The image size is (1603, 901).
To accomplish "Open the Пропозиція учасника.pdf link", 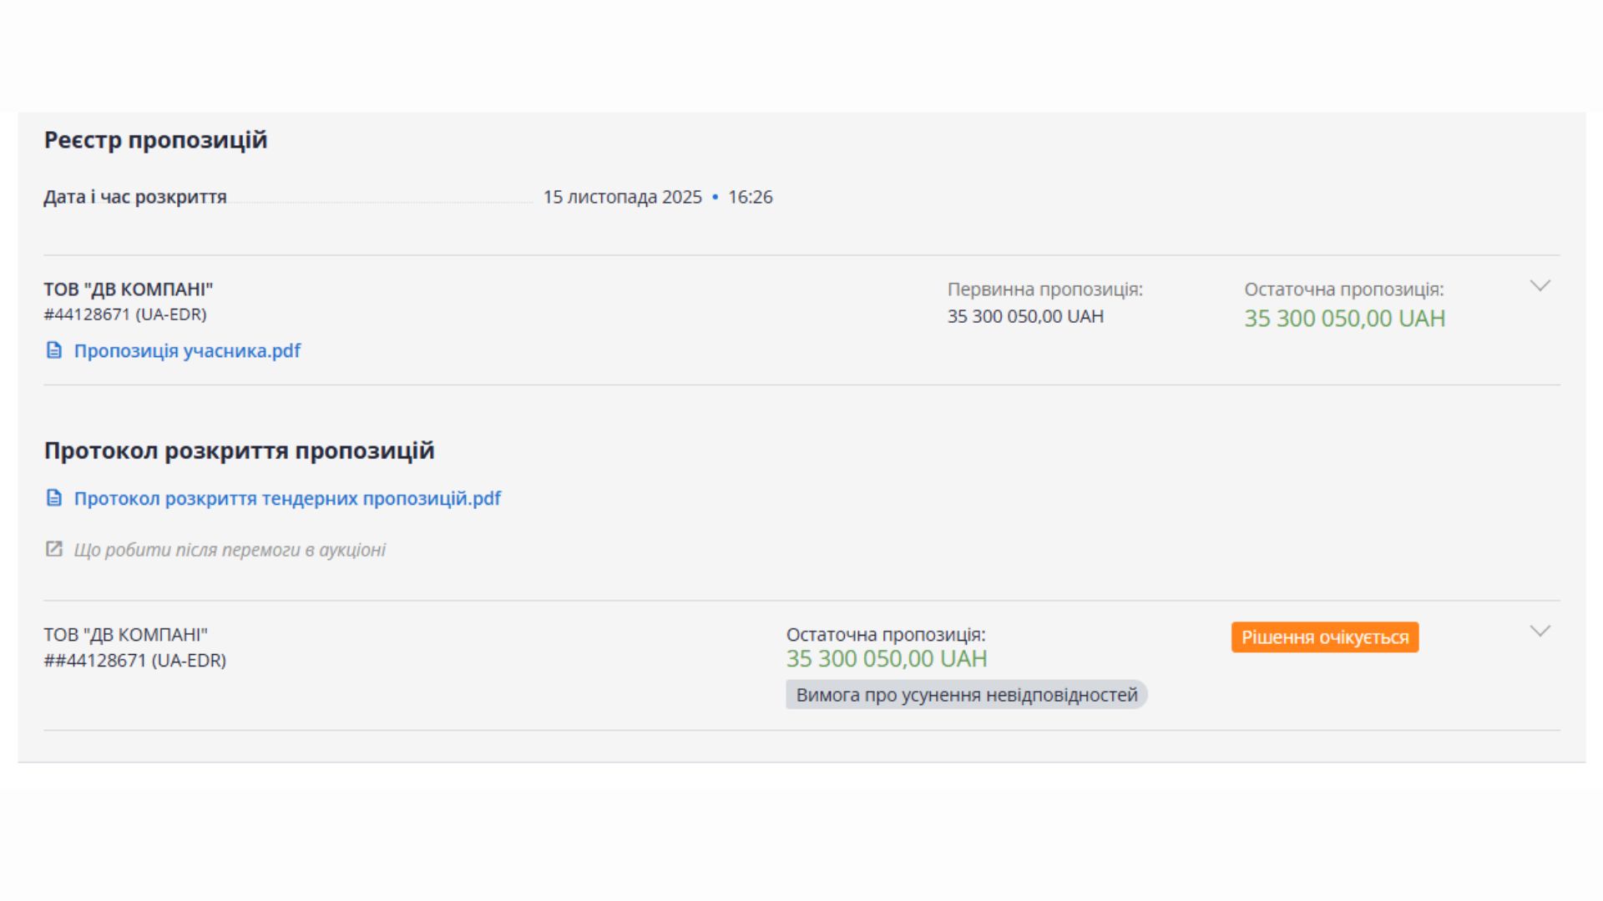I will click(x=187, y=350).
